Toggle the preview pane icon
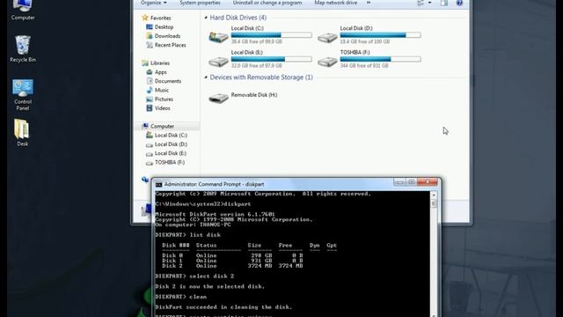 click(444, 3)
